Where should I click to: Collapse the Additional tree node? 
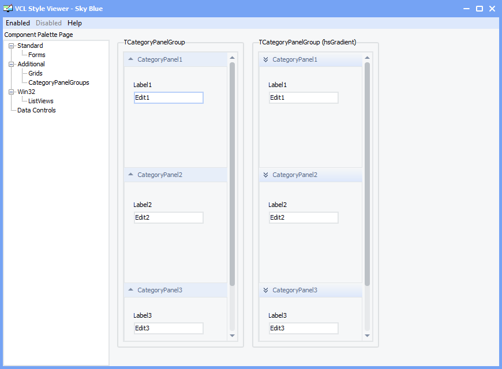pyautogui.click(x=12, y=65)
